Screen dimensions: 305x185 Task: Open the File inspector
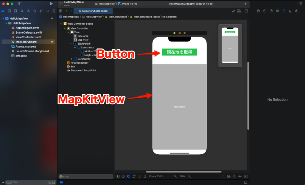click(259, 11)
